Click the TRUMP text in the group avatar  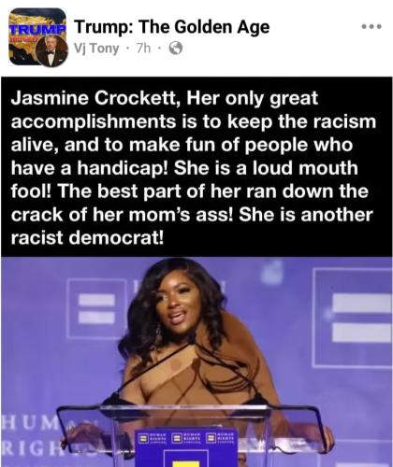point(37,29)
